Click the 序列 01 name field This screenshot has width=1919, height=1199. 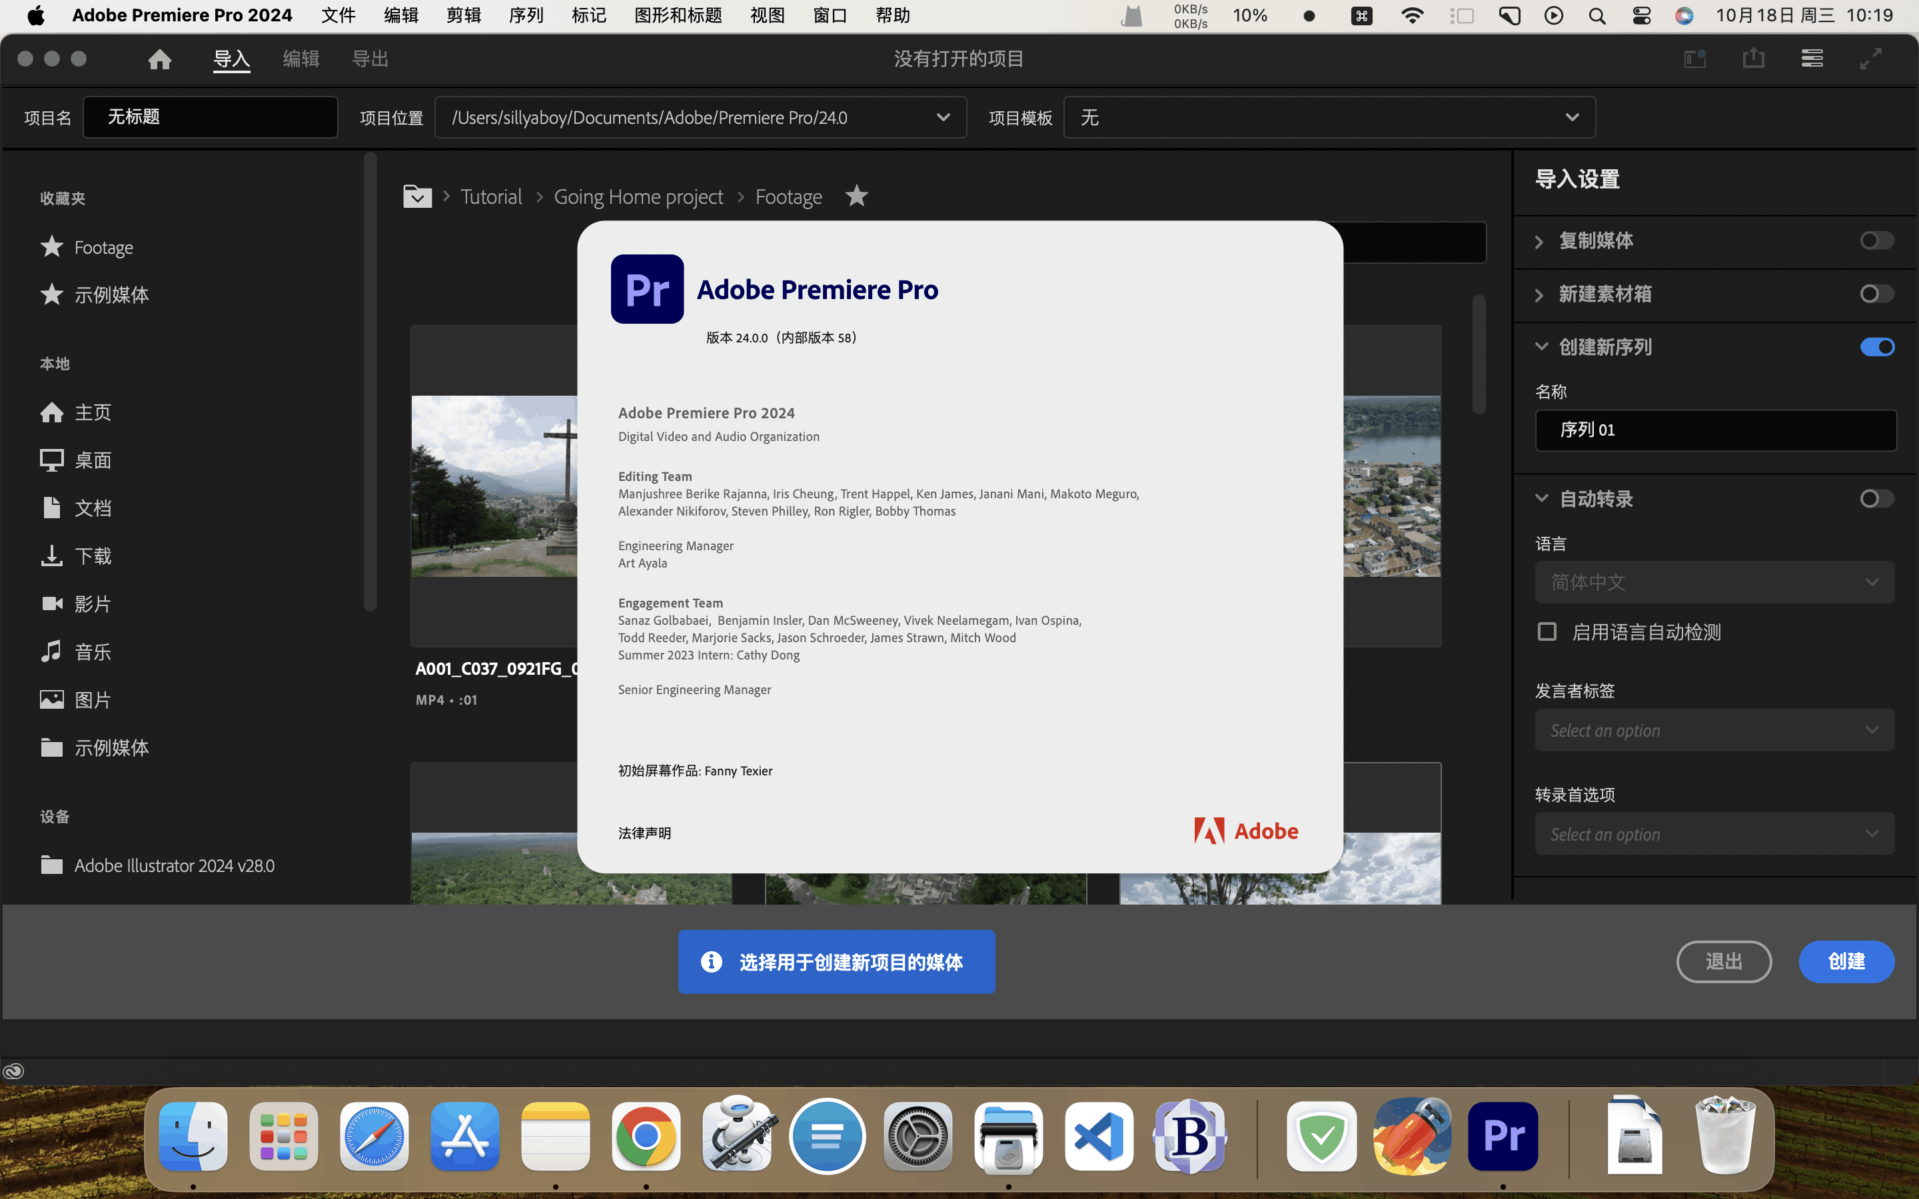click(x=1716, y=430)
